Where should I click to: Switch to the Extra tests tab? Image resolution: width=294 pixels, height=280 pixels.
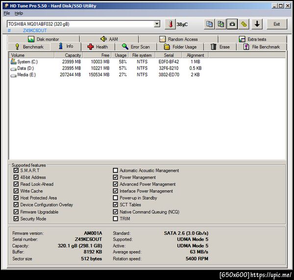[252, 39]
